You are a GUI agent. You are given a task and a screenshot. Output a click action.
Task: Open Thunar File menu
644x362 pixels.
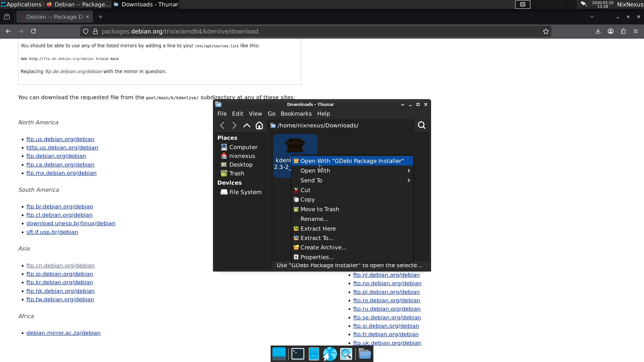pyautogui.click(x=222, y=114)
